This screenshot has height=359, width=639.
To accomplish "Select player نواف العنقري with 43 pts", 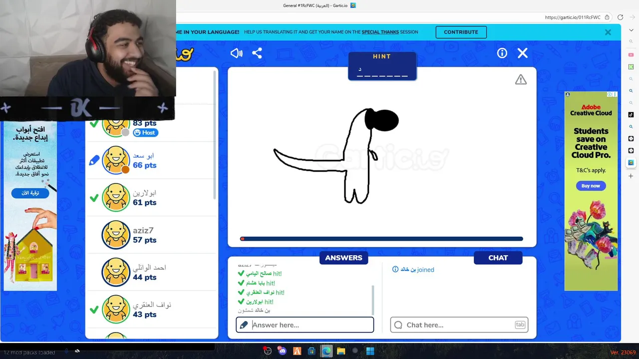I will click(152, 310).
